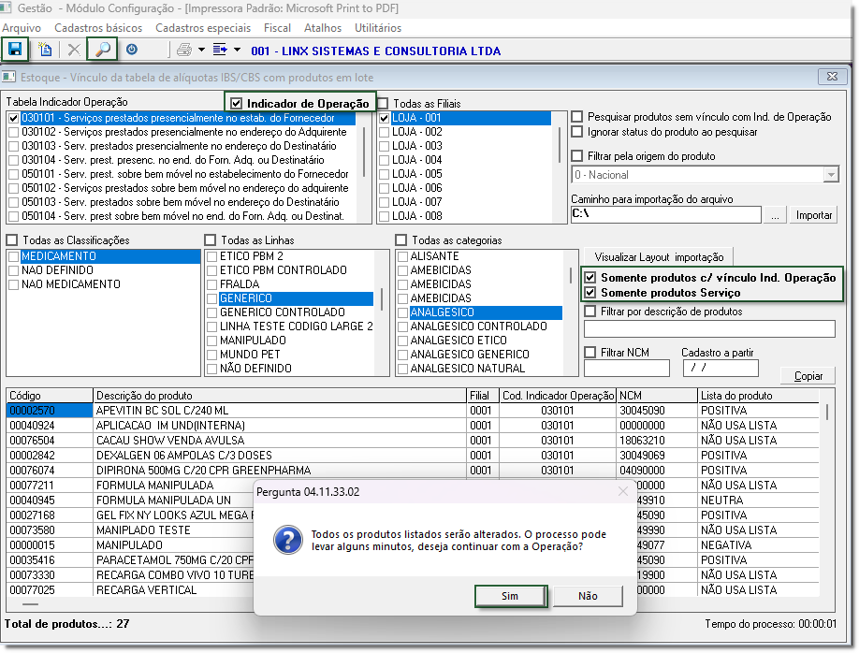Image resolution: width=859 pixels, height=653 pixels.
Task: Click the Caminho para importação path field
Action: 665,214
